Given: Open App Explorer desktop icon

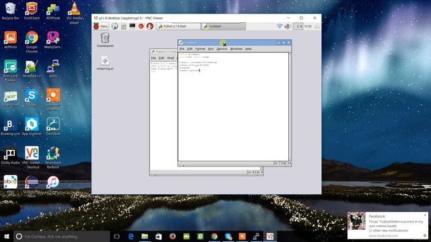Looking at the screenshot, I should [32, 127].
